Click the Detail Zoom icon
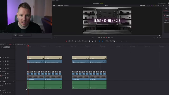Image resolution: width=169 pixels, height=95 pixels. click(x=111, y=41)
